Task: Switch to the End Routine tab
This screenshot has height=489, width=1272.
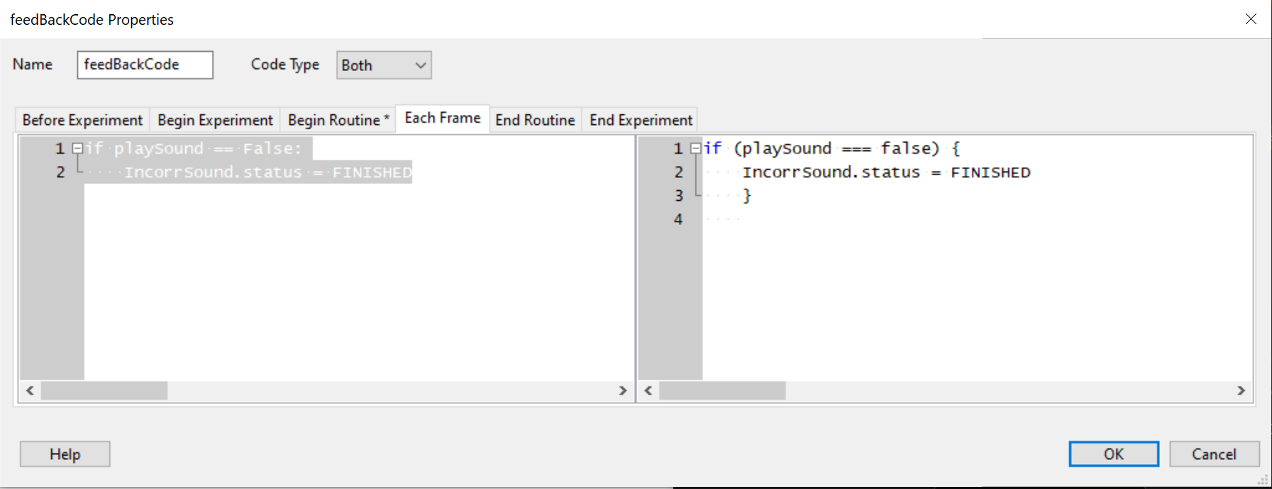Action: coord(535,120)
